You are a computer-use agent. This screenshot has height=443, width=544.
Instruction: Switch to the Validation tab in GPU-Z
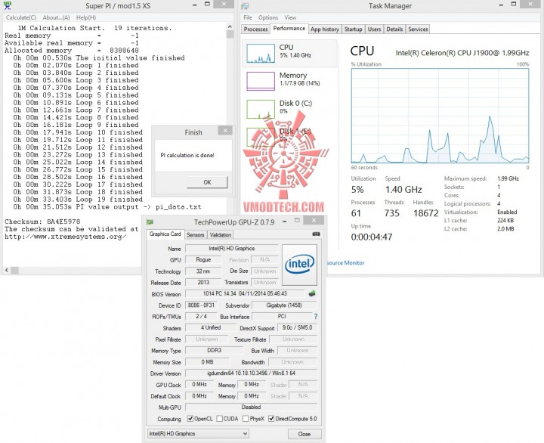[221, 234]
